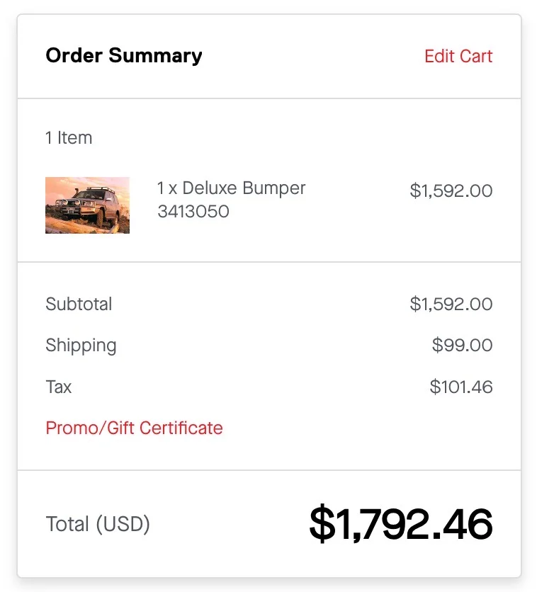
Task: Click the "(USD)" currency indicator
Action: tap(123, 525)
